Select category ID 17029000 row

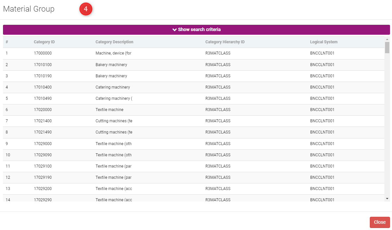point(43,144)
